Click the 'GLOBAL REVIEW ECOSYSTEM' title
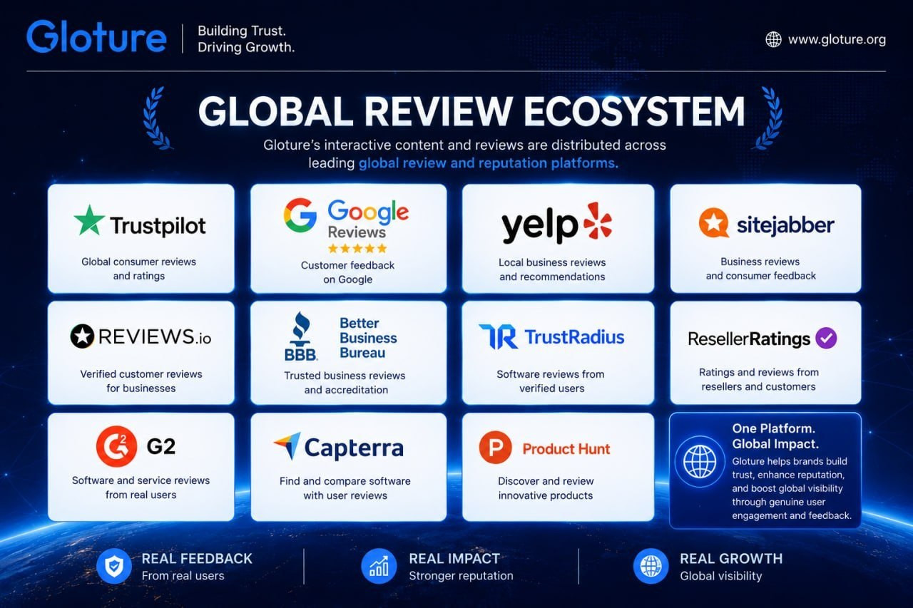 (x=471, y=112)
